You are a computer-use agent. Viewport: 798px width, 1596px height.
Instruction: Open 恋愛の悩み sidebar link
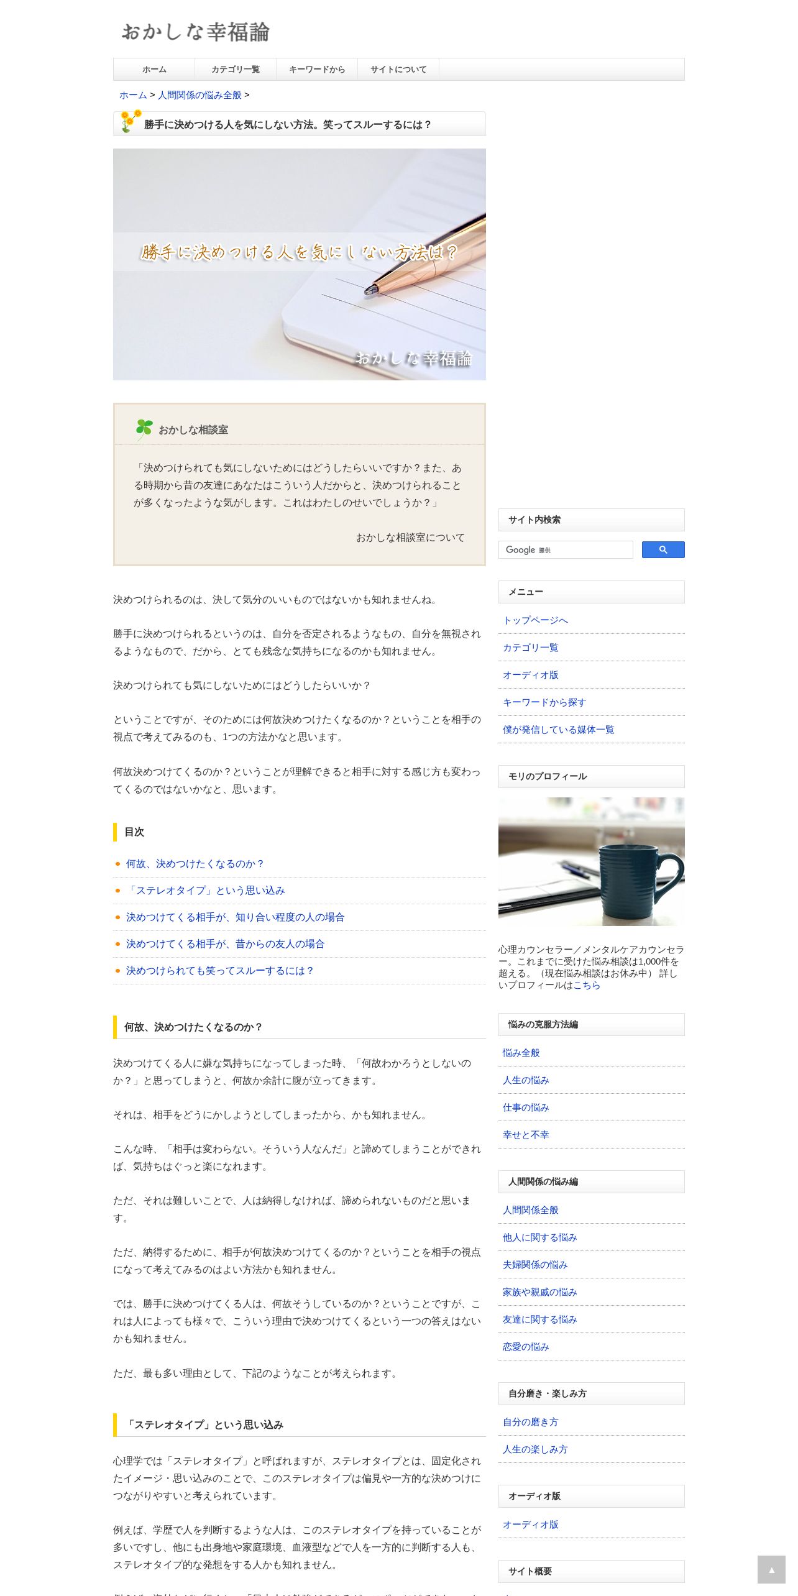point(526,1347)
